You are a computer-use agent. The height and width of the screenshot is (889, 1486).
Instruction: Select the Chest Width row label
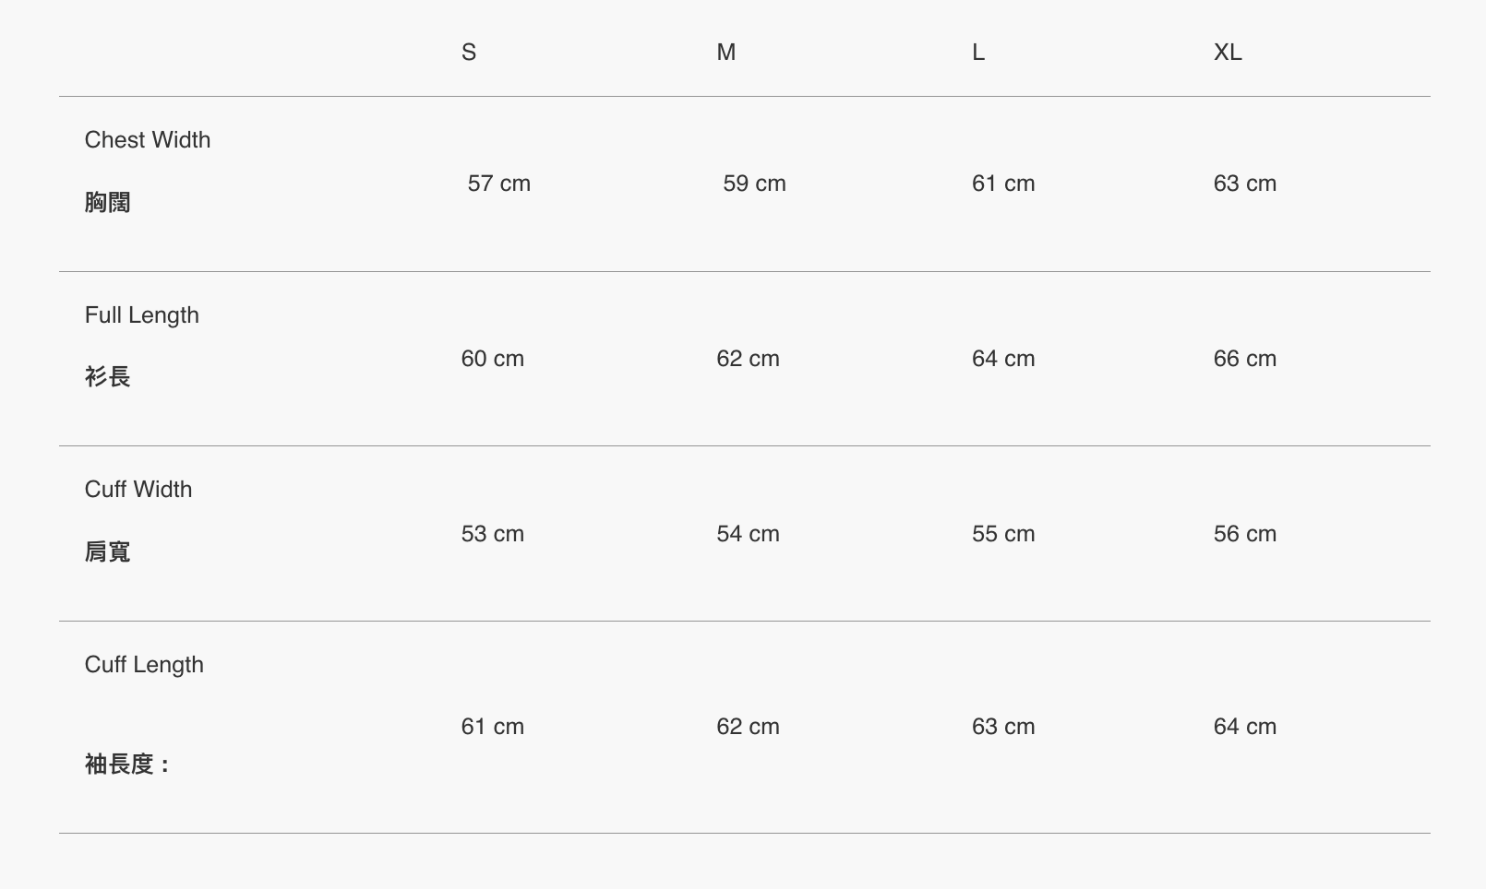[148, 140]
